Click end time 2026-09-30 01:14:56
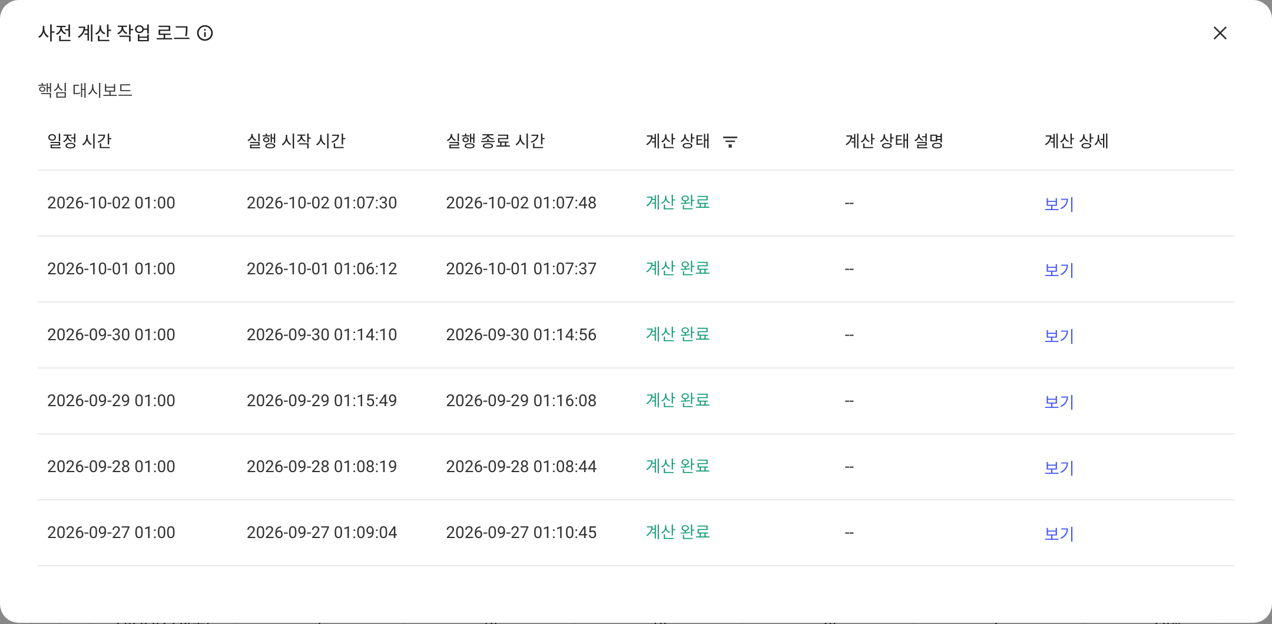This screenshot has height=624, width=1272. pos(521,335)
